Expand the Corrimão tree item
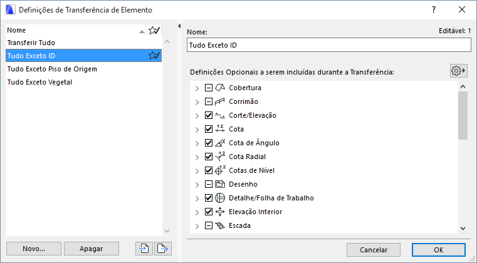Screen dimensions: 477x263 pos(197,101)
